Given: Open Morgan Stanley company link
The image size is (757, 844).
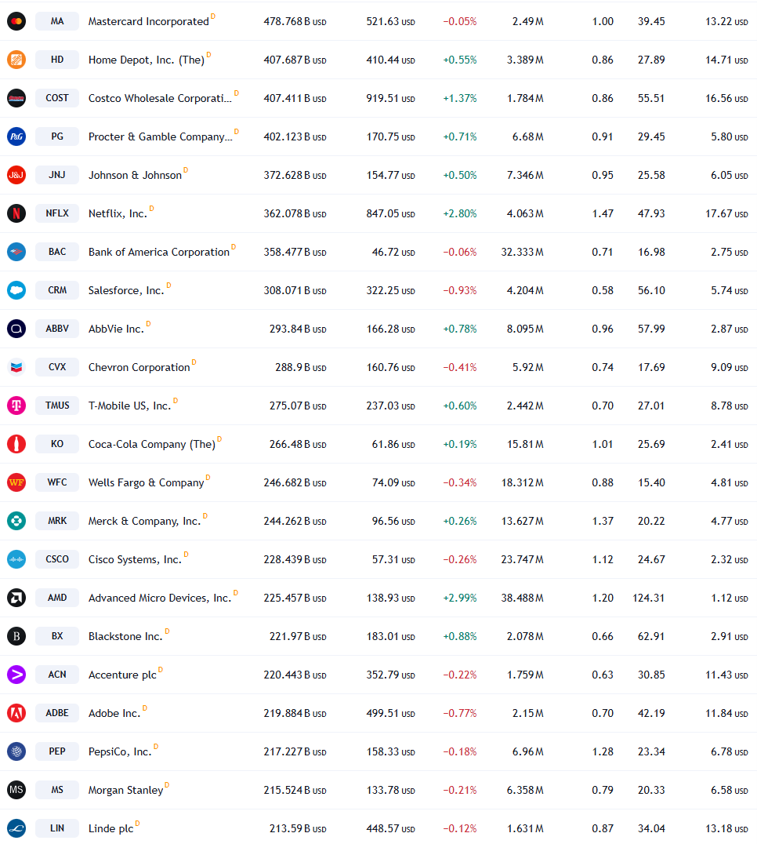Looking at the screenshot, I should point(126,790).
